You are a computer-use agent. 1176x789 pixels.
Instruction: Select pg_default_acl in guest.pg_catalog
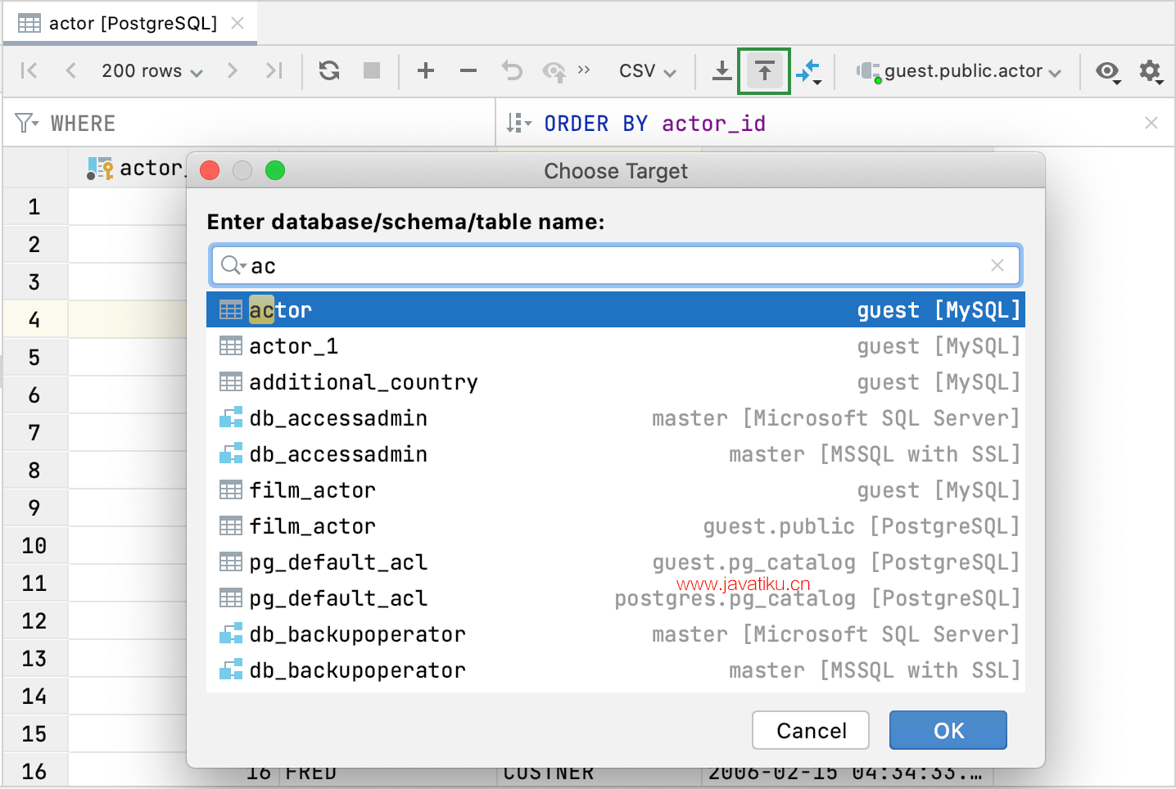[615, 562]
